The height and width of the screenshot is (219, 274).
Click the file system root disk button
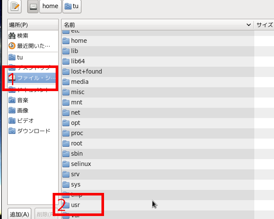[33, 6]
